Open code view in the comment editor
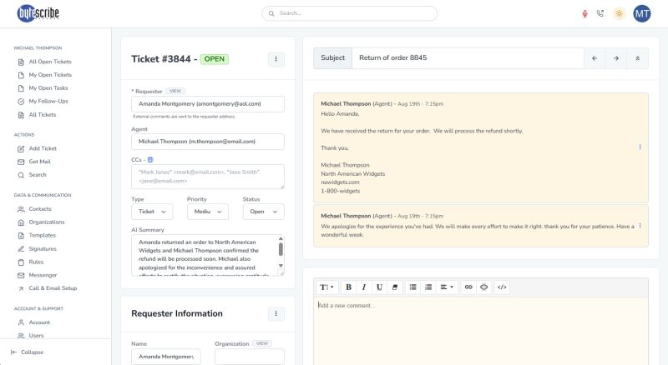The image size is (668, 365). coord(501,287)
